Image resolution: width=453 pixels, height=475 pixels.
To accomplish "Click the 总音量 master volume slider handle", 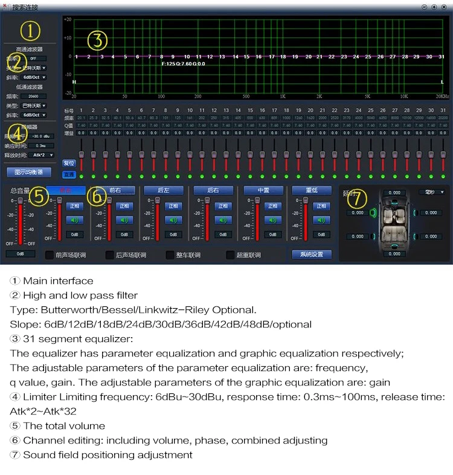I will (x=21, y=201).
